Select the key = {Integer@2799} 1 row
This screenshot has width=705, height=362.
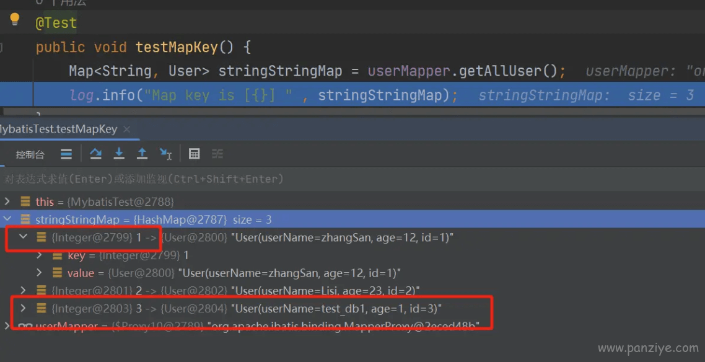click(x=352, y=255)
